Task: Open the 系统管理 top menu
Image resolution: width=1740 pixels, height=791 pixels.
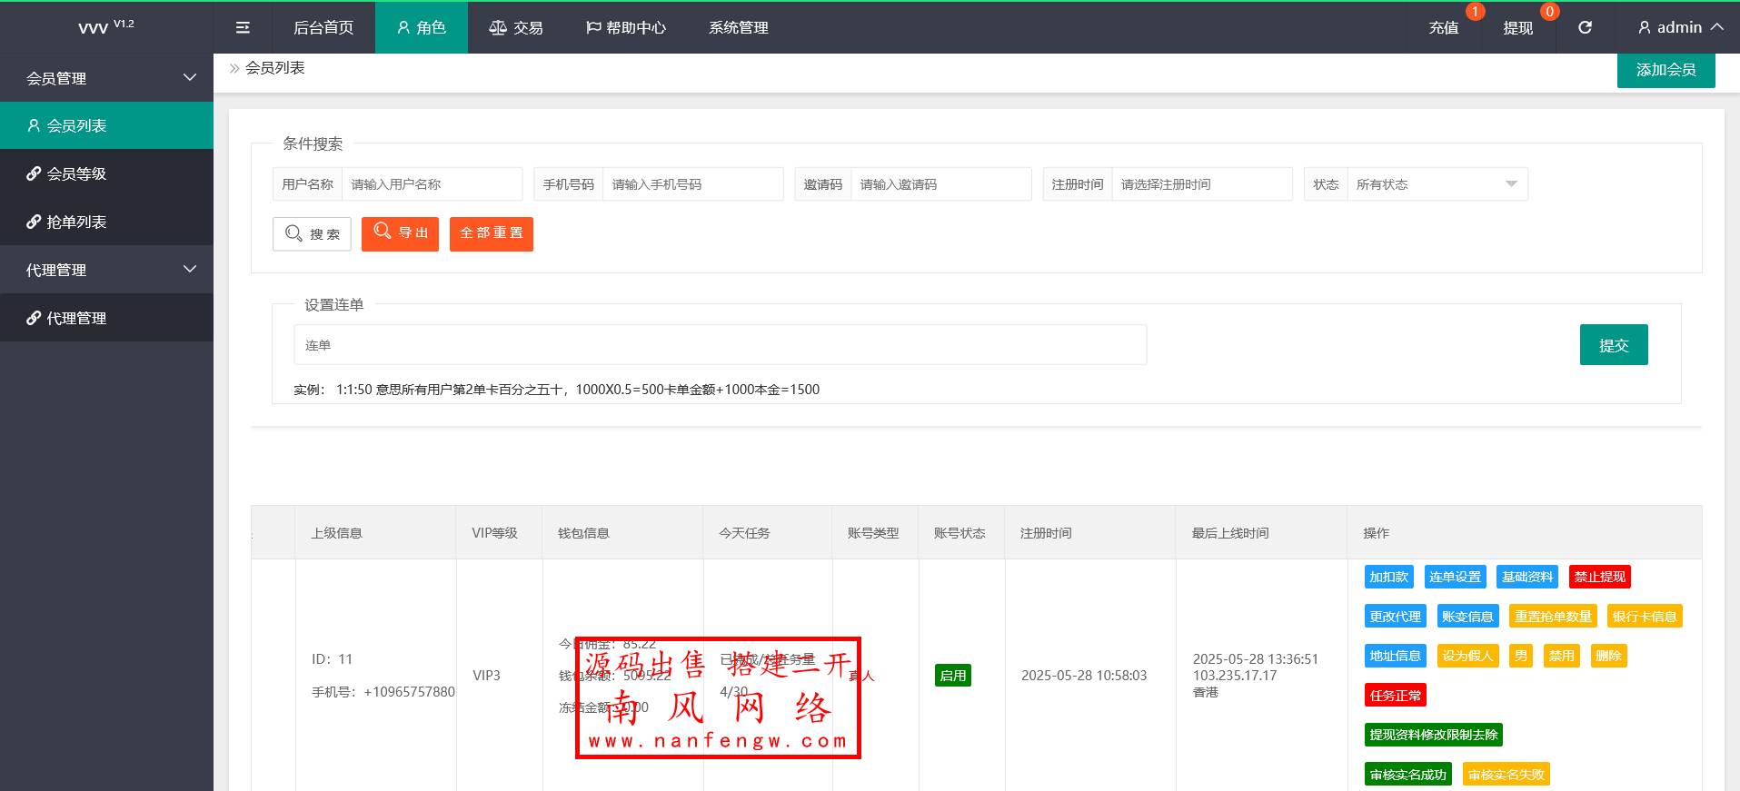Action: click(x=738, y=28)
